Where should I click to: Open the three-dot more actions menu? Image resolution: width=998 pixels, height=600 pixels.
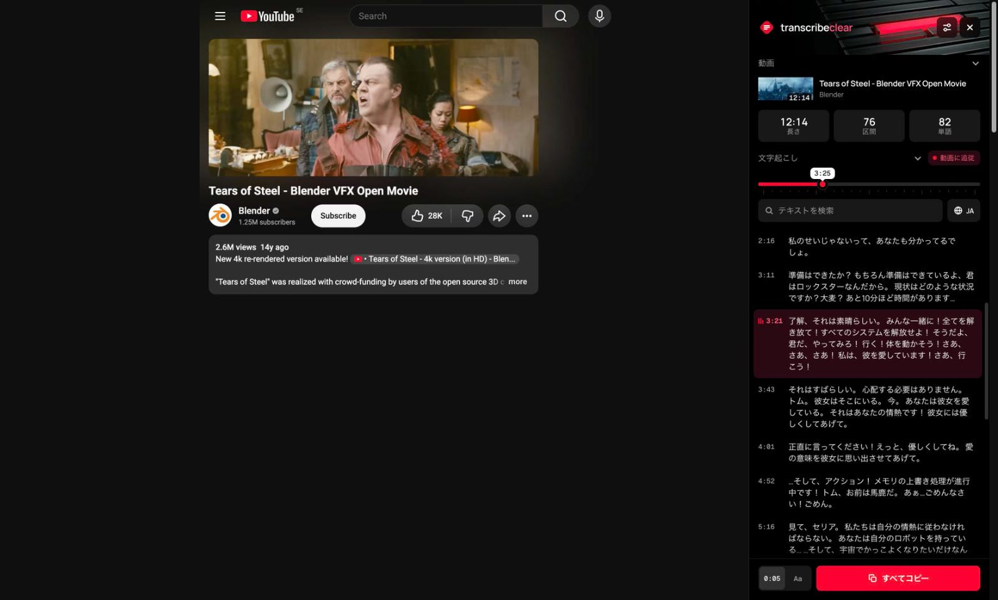527,216
